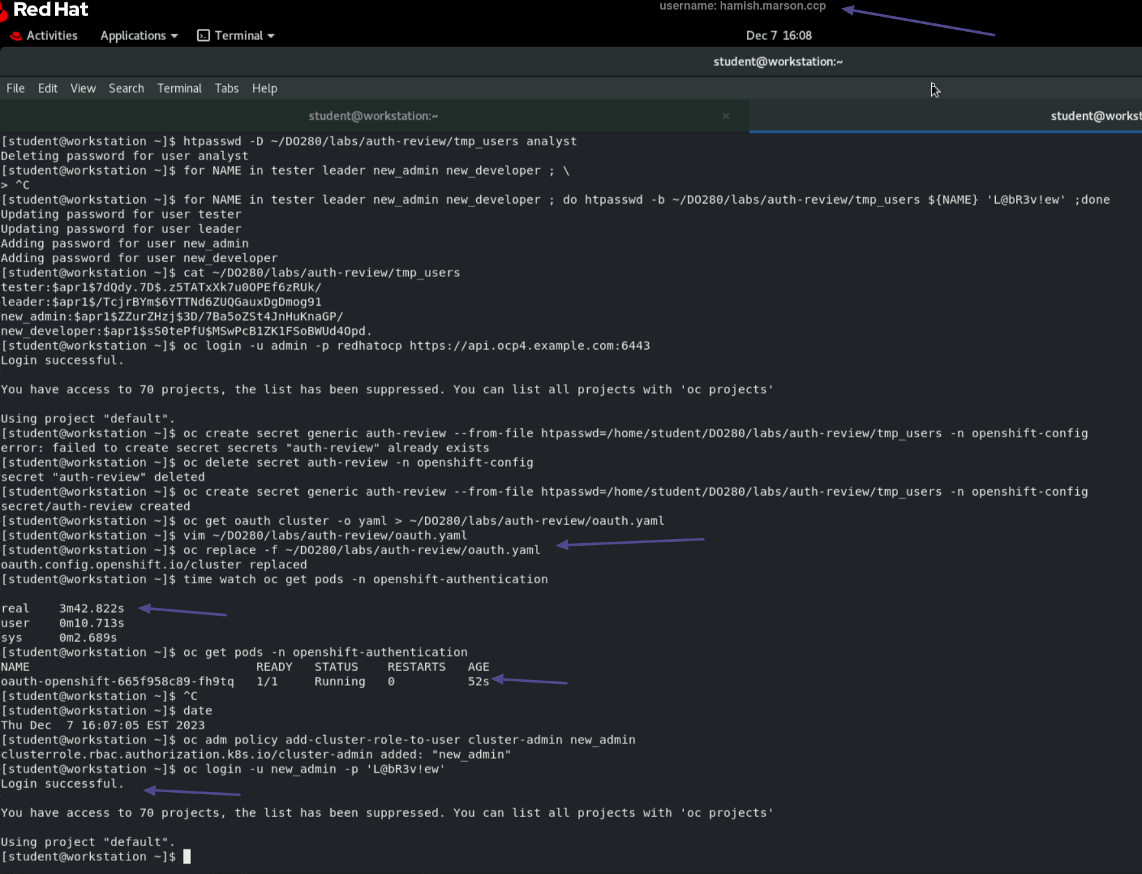Click the Activities hat icon in top panel
Viewport: 1142px width, 874px height.
[15, 36]
